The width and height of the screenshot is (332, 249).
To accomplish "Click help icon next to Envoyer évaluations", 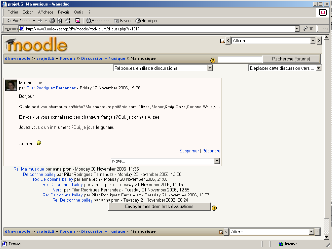I will [214, 208].
